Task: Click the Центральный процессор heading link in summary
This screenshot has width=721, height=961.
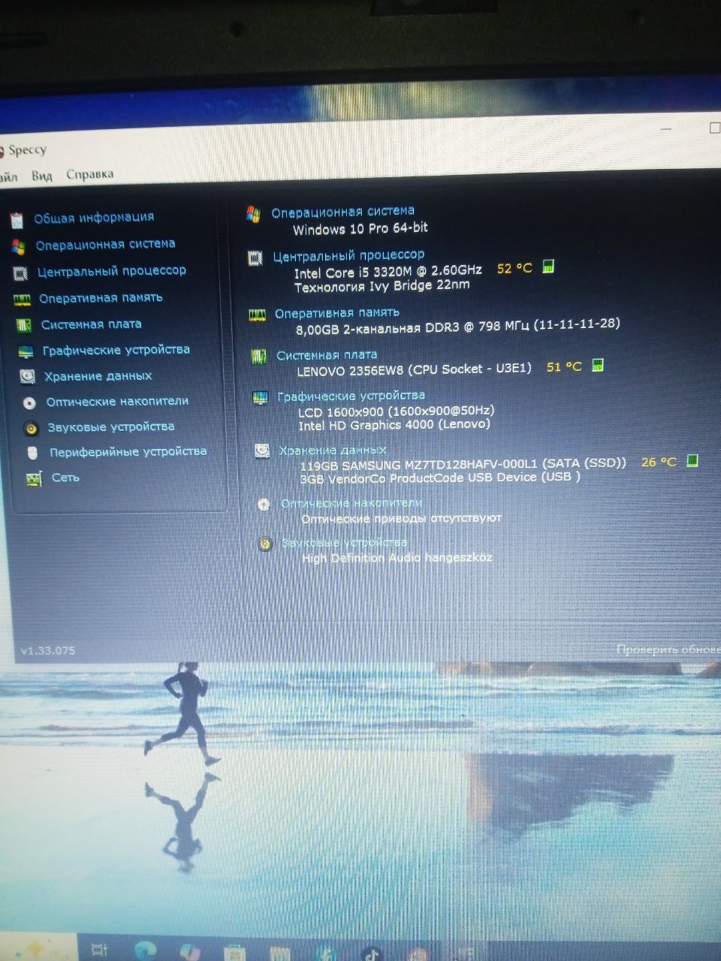Action: click(x=348, y=255)
